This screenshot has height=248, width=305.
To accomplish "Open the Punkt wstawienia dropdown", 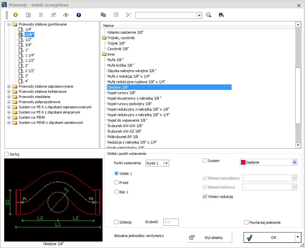I will coord(166,163).
